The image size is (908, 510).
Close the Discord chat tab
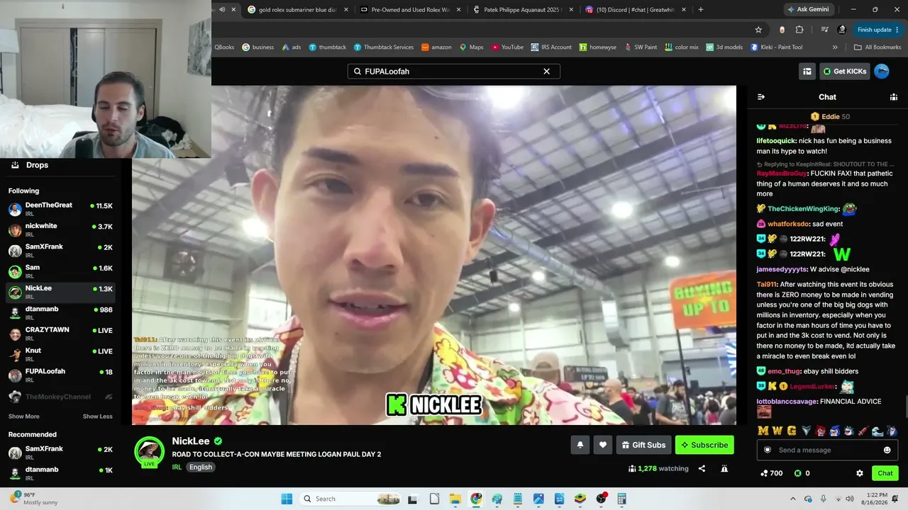(684, 10)
